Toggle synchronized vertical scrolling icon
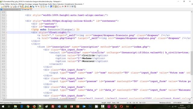This screenshot has width=193, height=109. [41, 7]
